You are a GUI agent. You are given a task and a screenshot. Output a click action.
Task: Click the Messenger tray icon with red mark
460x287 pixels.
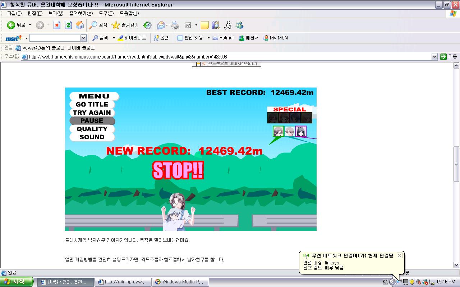click(x=425, y=282)
